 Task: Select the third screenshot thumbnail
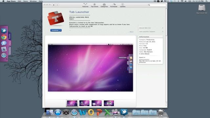click(x=96, y=103)
